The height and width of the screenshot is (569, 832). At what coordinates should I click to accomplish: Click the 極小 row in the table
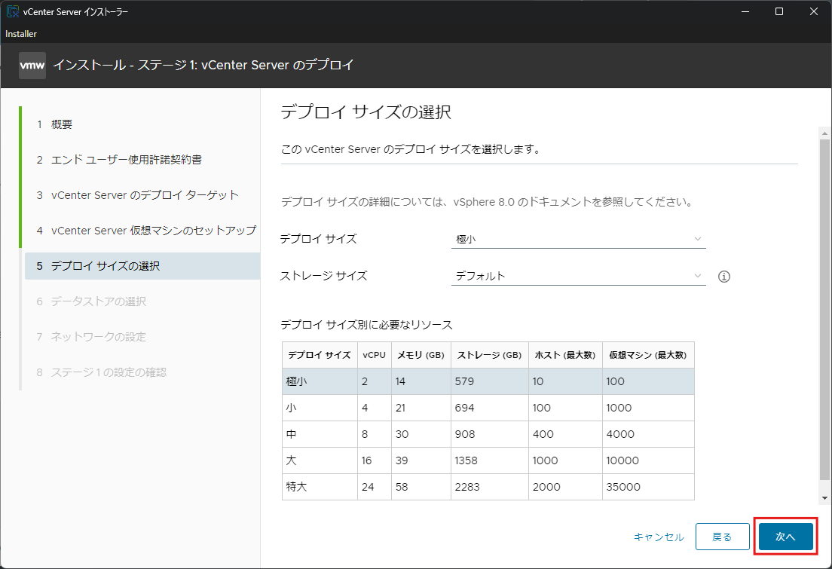point(488,381)
